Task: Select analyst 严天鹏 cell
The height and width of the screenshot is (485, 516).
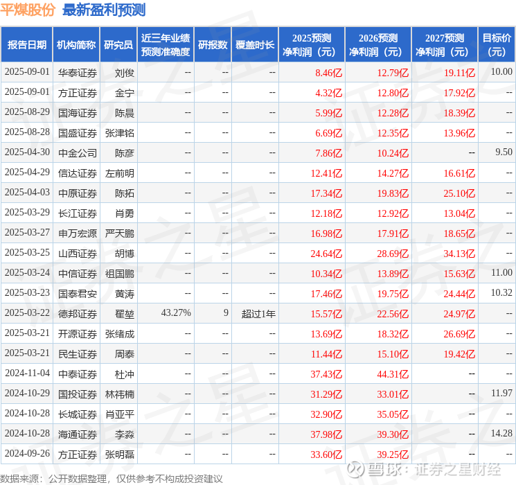Action: [x=119, y=233]
